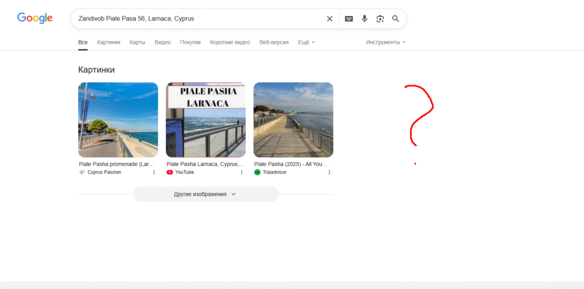The width and height of the screenshot is (584, 289).
Task: Click the PIALE PASHA LARNACA video thumbnail
Action: coord(205,119)
